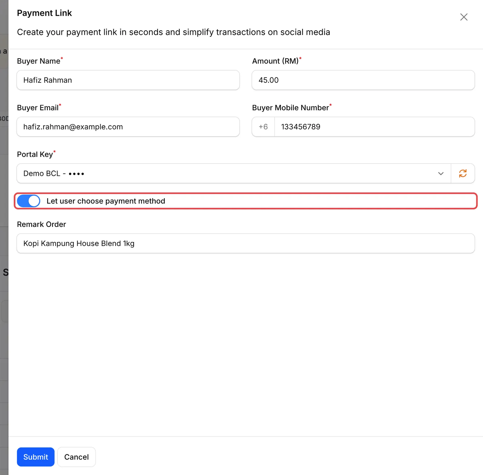
Task: Click the Portal Key label
Action: click(35, 154)
